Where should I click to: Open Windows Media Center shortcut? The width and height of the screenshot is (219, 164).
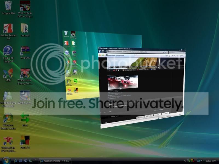(x=8, y=121)
